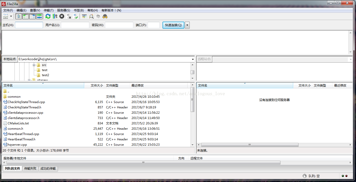Image resolution: width=356 pixels, height=182 pixels.
Task: Search remote files binoculars icon
Action: (105, 16)
